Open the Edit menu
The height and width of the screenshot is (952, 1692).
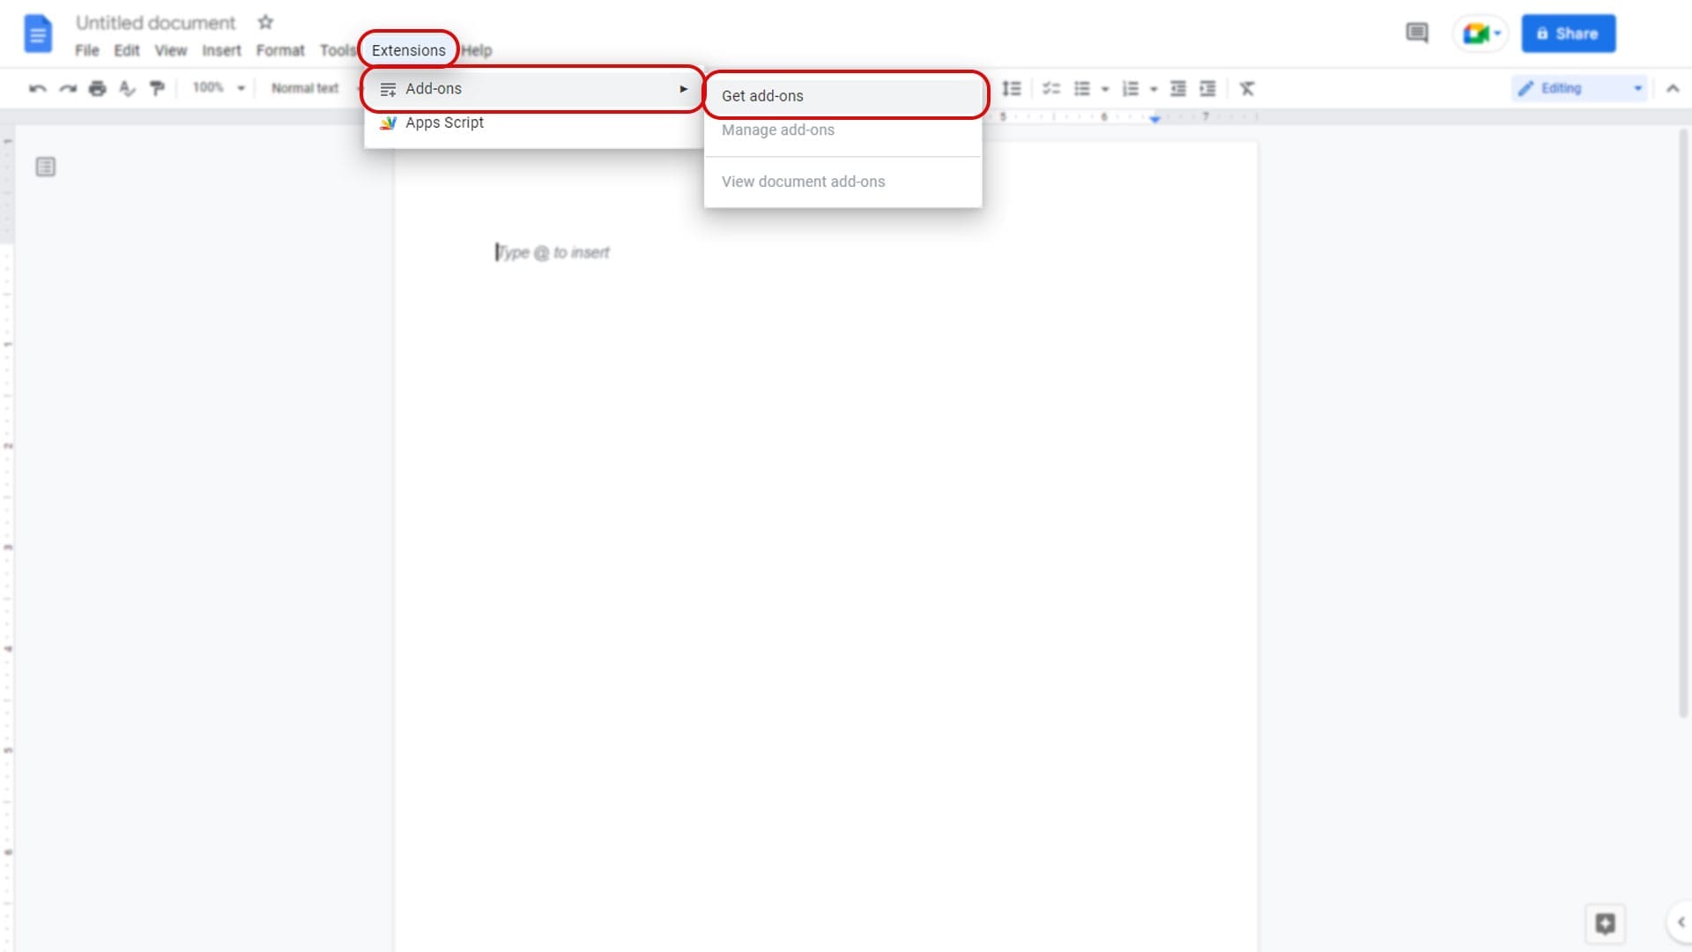tap(127, 50)
